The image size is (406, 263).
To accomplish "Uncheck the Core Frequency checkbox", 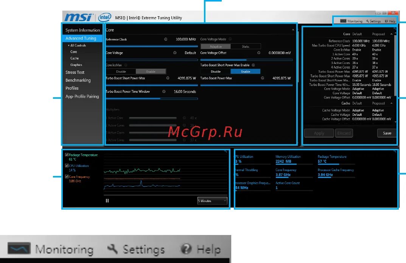I will [67, 176].
